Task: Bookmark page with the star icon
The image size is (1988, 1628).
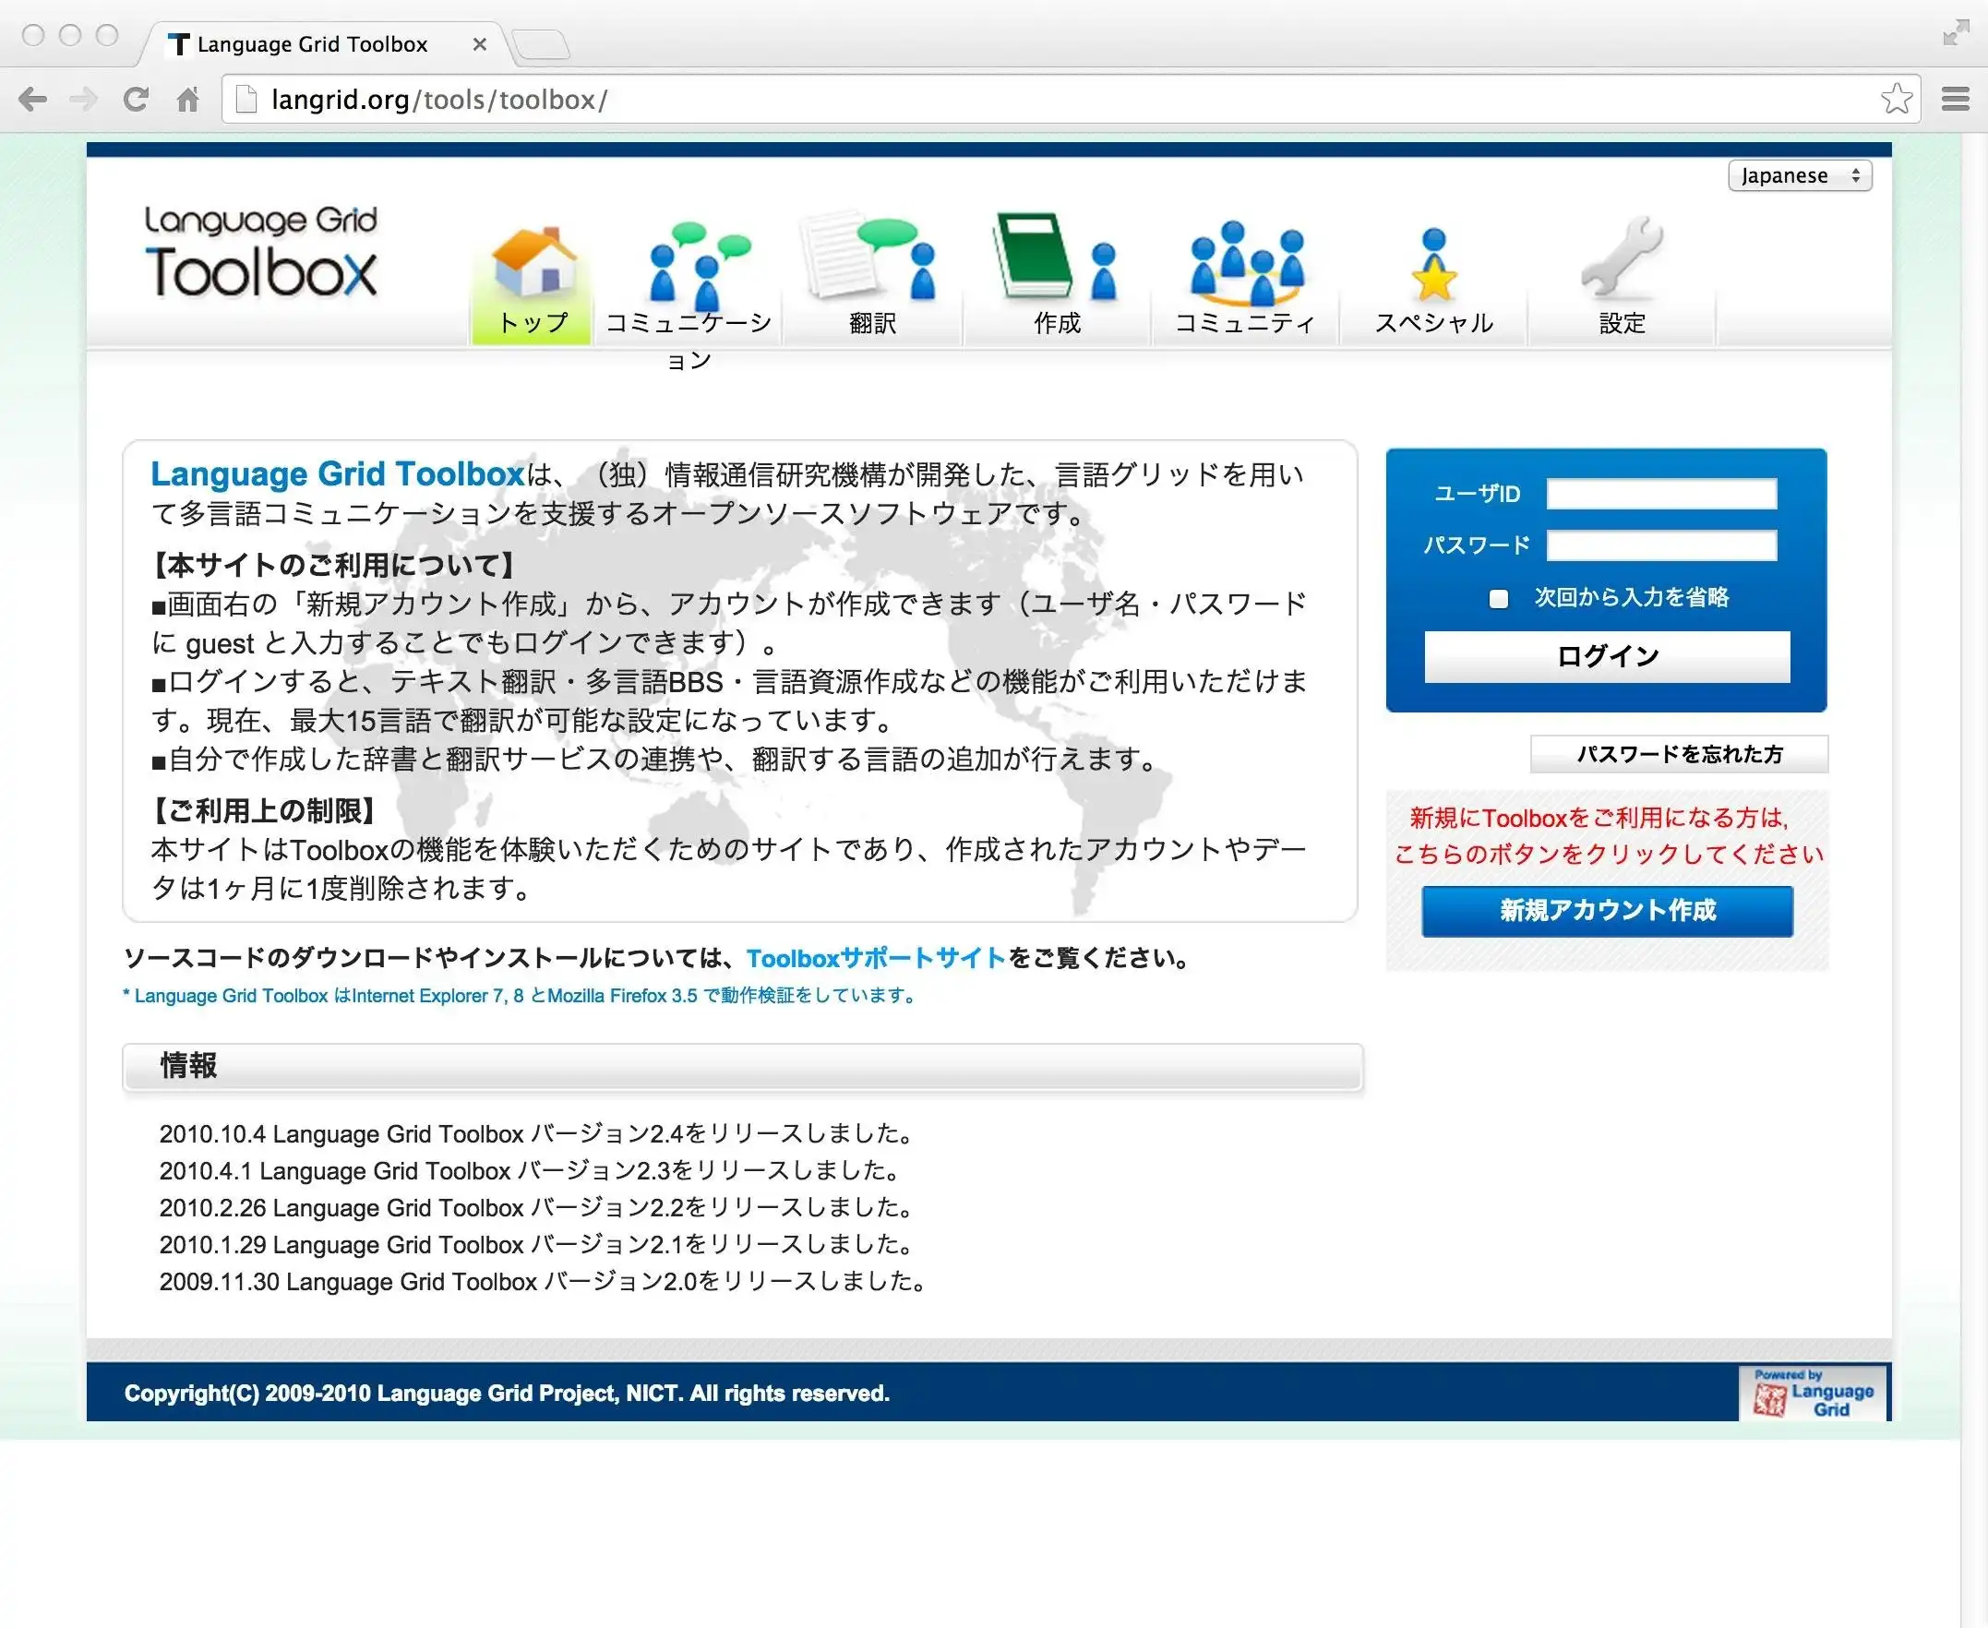Action: point(1895,100)
